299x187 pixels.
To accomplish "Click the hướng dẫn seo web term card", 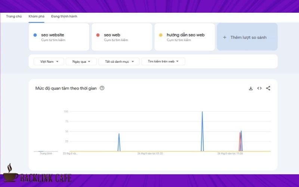I will tap(185, 37).
